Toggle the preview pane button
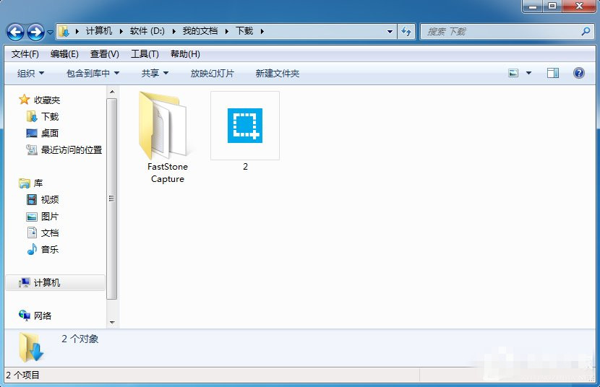The image size is (600, 387). pyautogui.click(x=553, y=73)
